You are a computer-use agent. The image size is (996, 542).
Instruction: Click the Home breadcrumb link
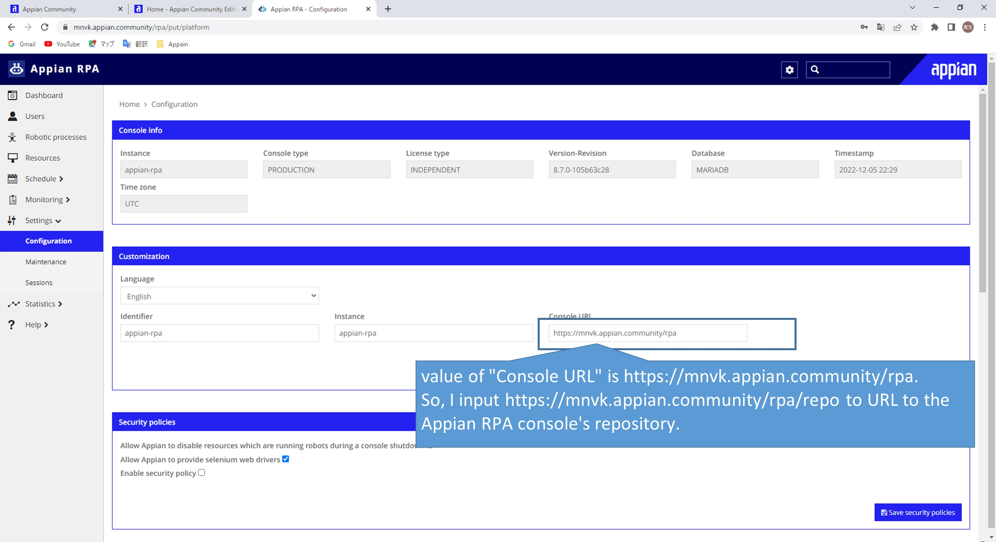click(129, 104)
